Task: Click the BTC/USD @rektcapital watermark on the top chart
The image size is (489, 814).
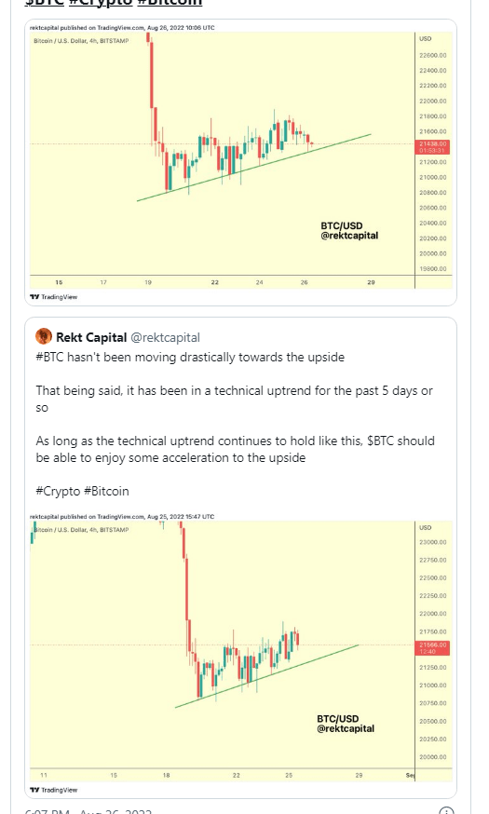Action: tap(349, 230)
